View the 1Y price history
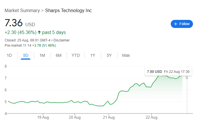Image resolution: width=208 pixels, height=125 pixels. pos(93,55)
